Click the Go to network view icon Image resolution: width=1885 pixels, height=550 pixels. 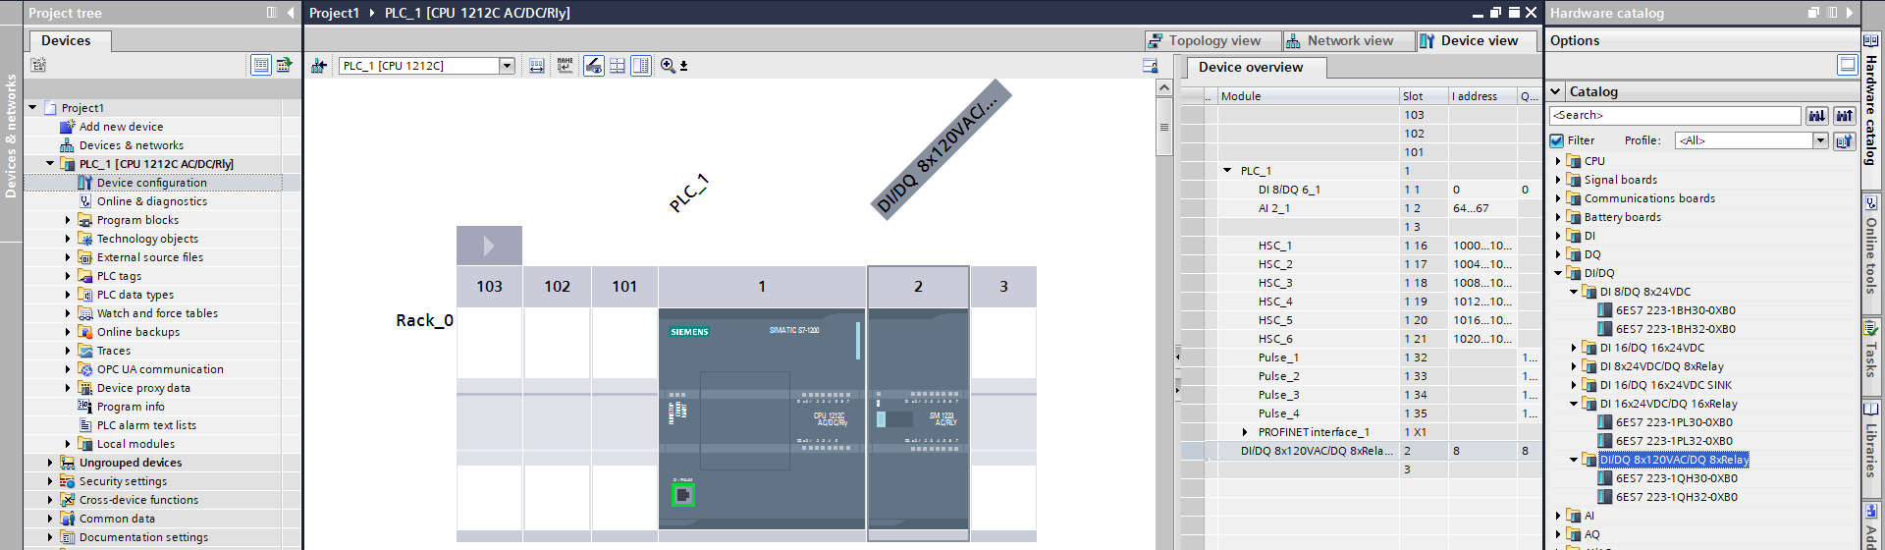319,66
